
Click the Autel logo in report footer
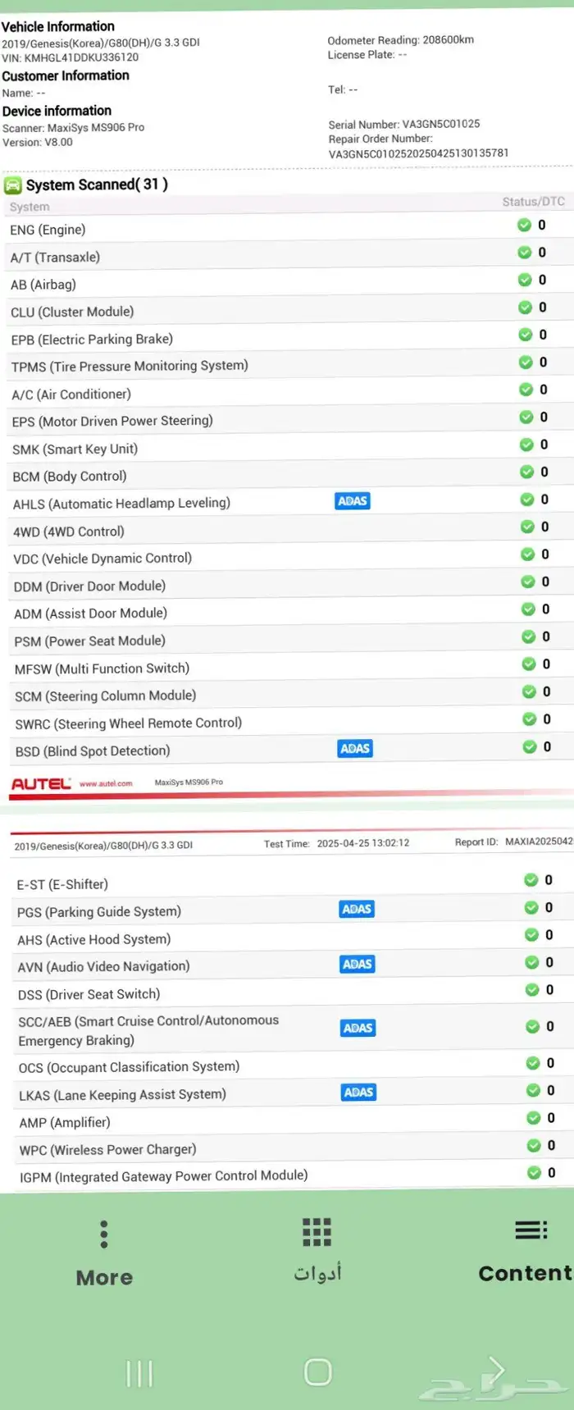click(41, 784)
